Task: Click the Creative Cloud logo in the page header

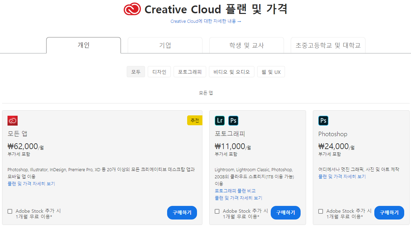Action: point(132,9)
